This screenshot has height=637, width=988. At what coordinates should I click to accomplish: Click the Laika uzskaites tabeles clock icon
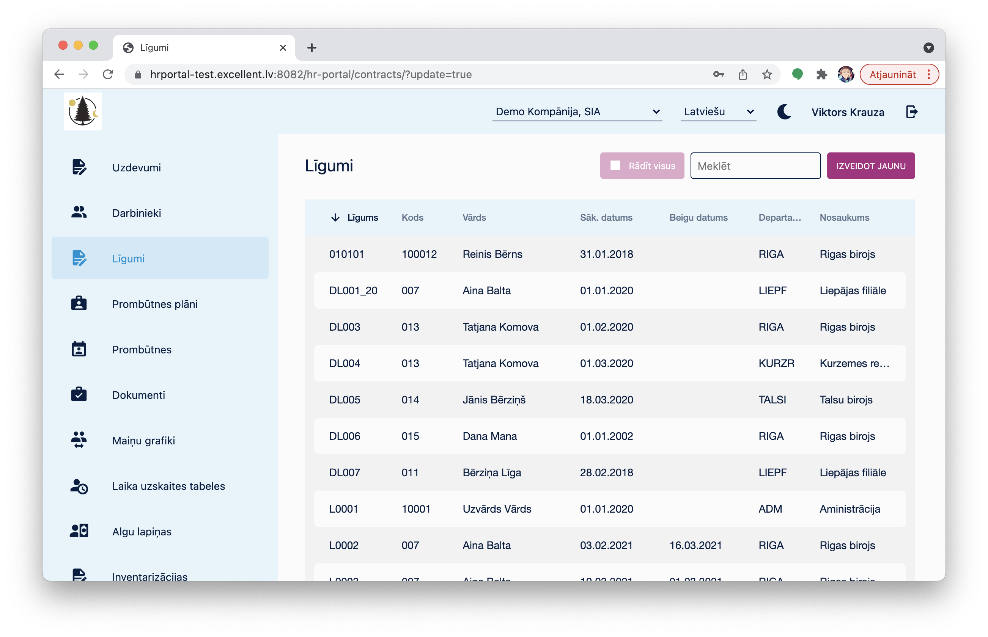[x=79, y=486]
